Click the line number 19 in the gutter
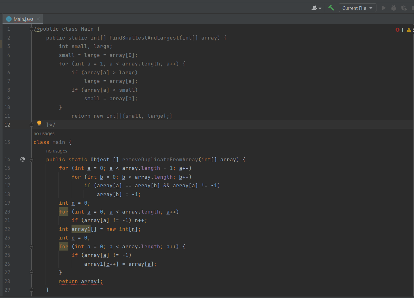The width and height of the screenshot is (414, 298). tap(7, 203)
